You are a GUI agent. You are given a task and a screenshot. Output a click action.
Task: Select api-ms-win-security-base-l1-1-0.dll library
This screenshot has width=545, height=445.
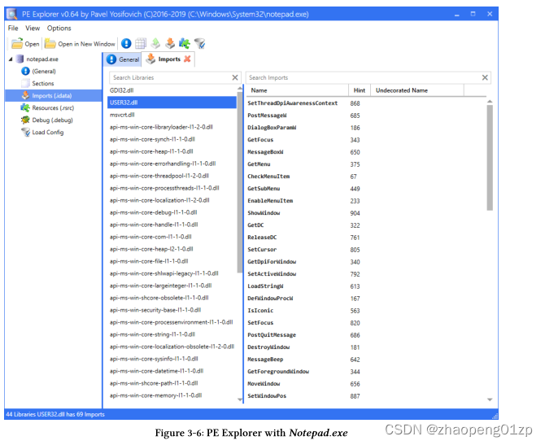[172, 310]
